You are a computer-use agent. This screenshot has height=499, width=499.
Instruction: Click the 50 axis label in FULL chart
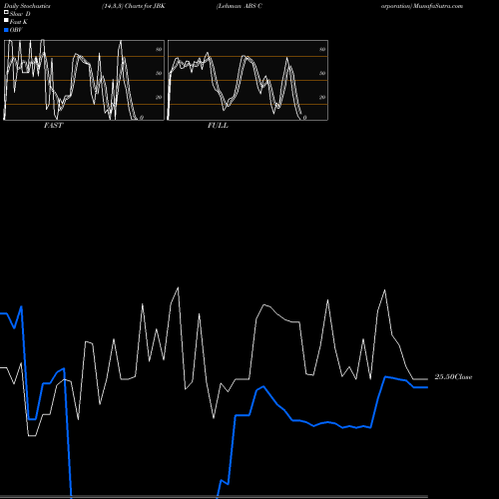(x=322, y=73)
